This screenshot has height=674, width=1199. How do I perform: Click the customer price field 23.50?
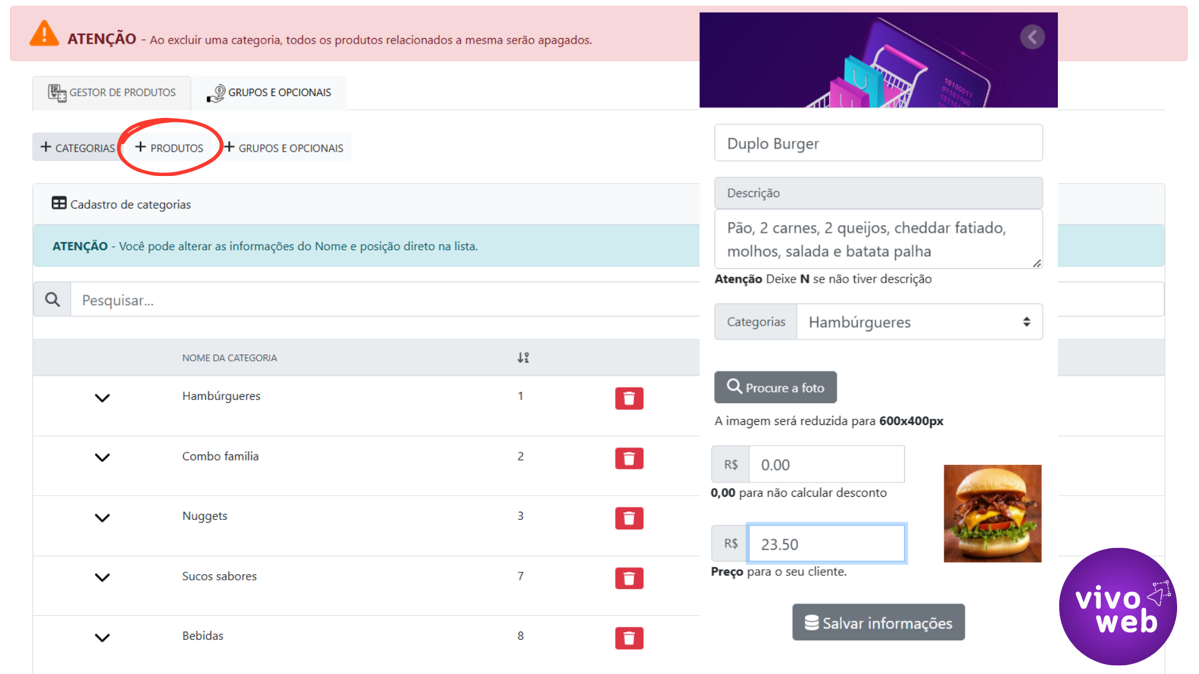click(x=826, y=544)
